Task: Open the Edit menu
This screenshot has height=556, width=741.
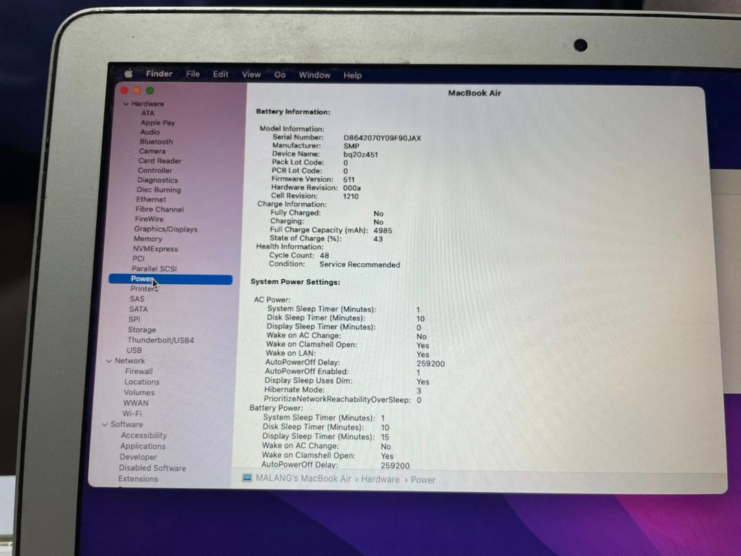Action: (x=221, y=74)
